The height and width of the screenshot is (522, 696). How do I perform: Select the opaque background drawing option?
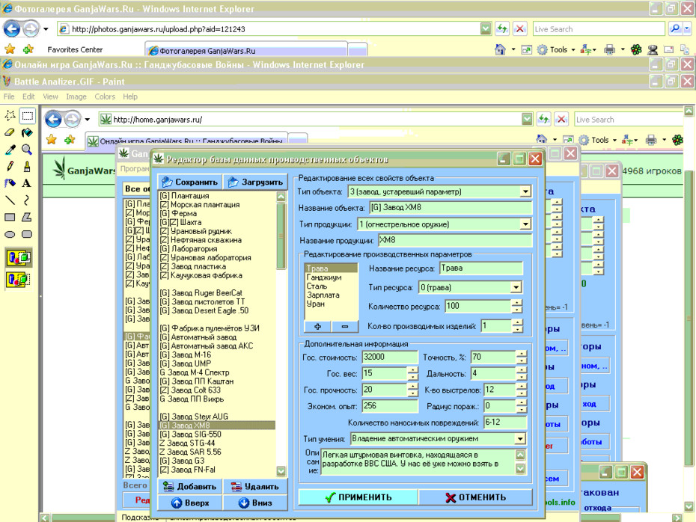click(18, 258)
